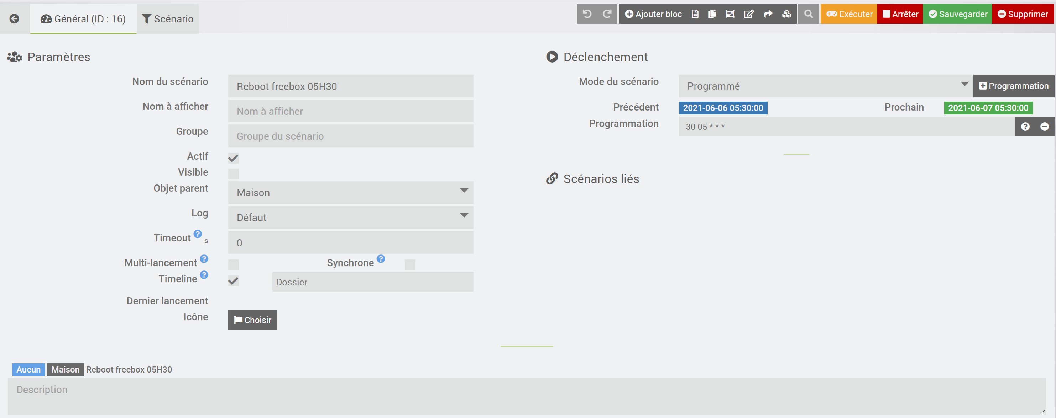Click the Nom du scénario field
The width and height of the screenshot is (1056, 418).
point(350,86)
